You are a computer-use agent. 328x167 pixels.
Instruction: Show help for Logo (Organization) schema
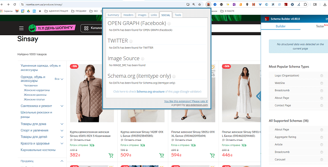(x=321, y=76)
